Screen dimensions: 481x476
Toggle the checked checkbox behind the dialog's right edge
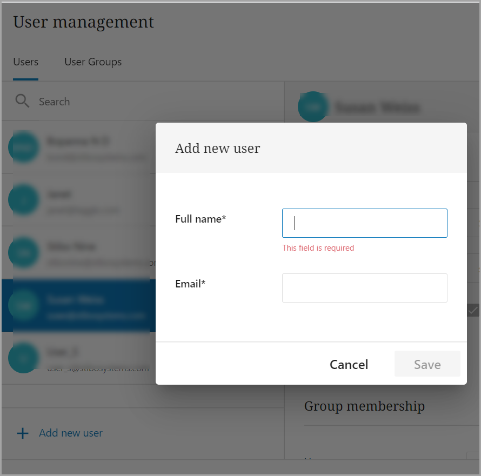tap(473, 310)
